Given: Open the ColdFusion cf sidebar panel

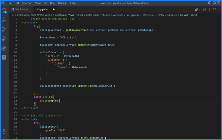Looking at the screenshot, I should (4, 57).
